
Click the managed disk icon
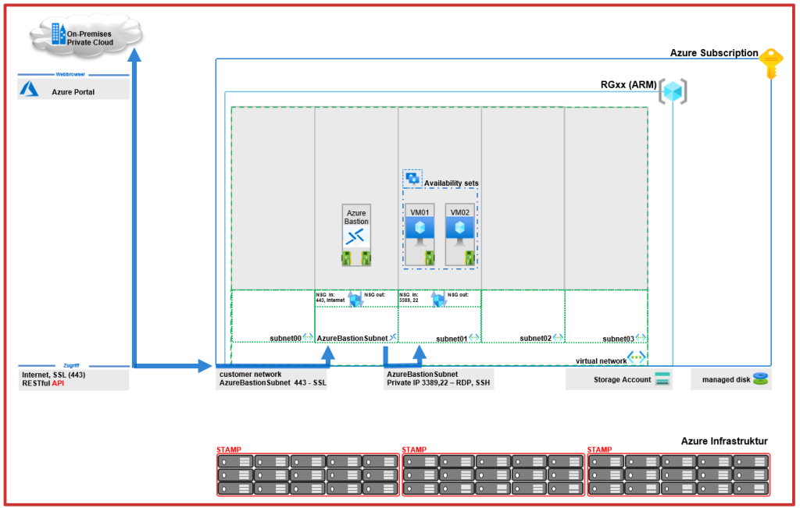(760, 379)
